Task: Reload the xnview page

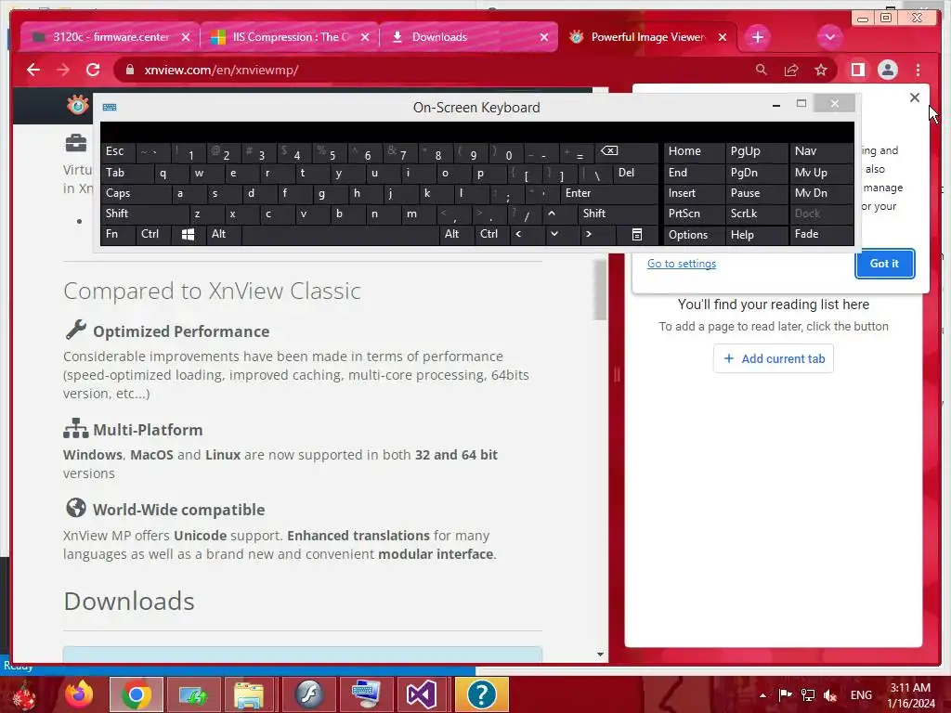Action: [93, 70]
